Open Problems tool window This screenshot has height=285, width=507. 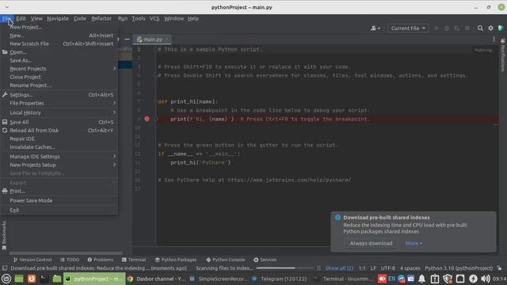(x=101, y=260)
